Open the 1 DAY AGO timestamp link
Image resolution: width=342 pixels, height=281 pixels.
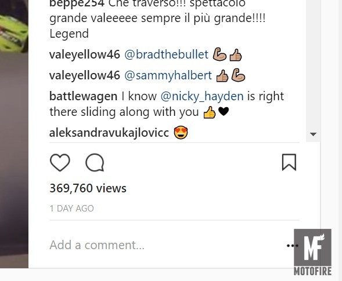(72, 209)
